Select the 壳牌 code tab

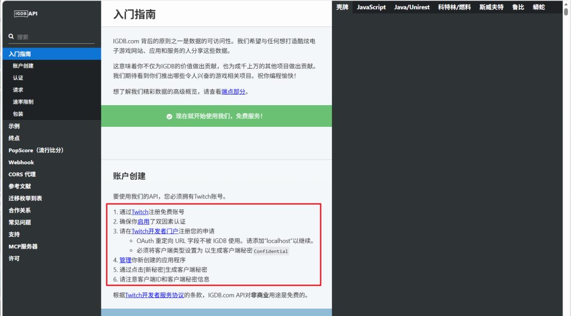click(x=342, y=7)
